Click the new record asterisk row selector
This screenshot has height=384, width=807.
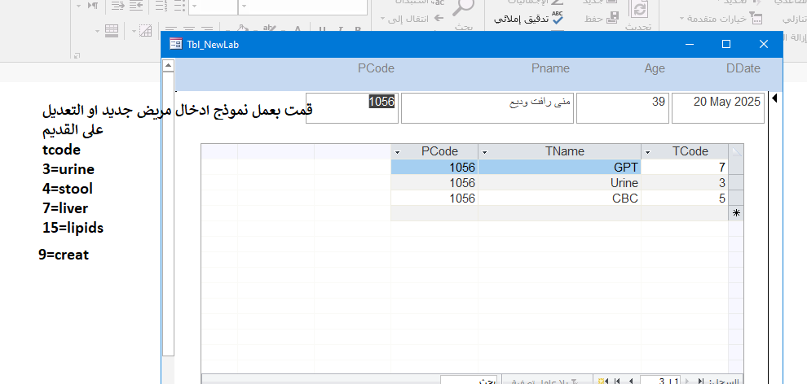point(736,214)
